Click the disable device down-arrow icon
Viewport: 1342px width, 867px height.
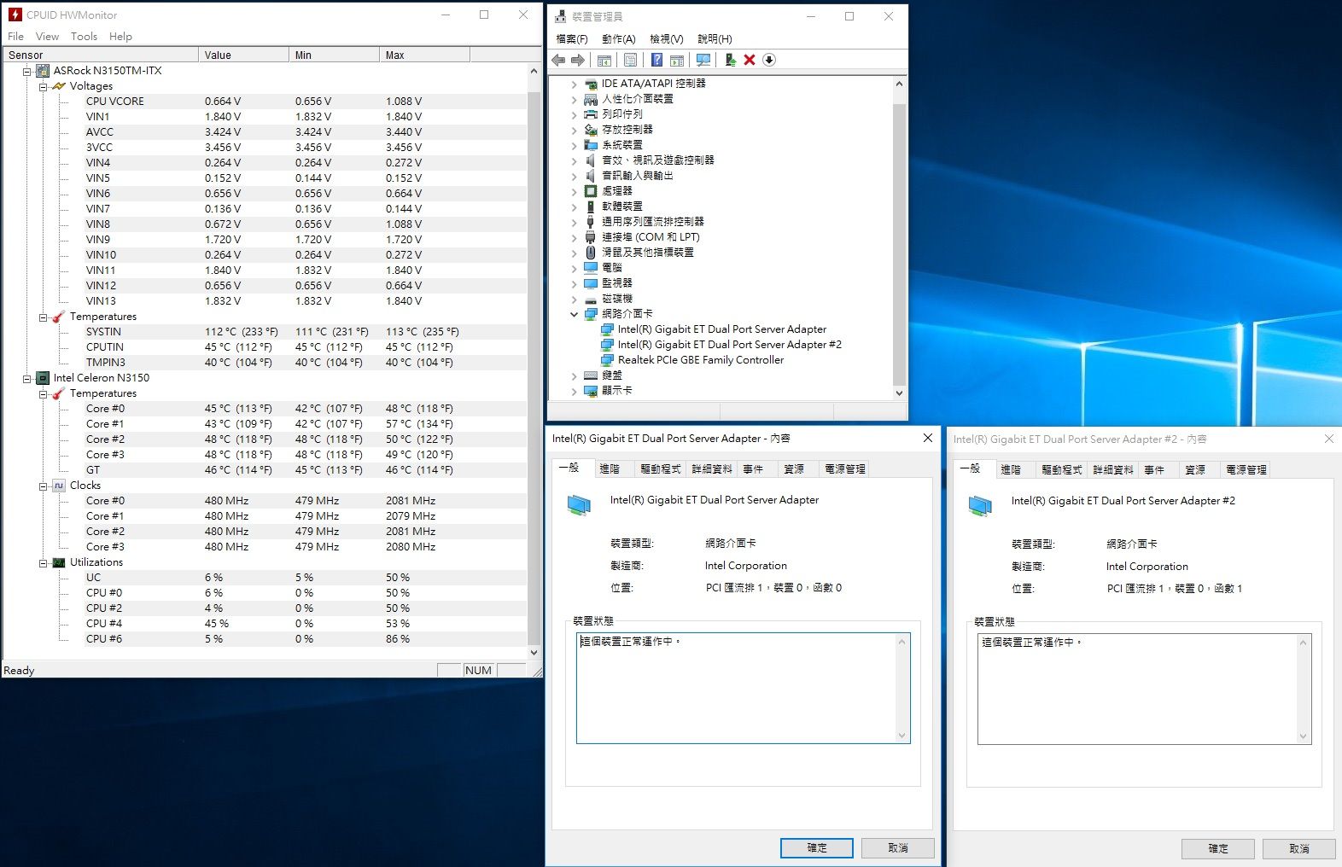click(769, 60)
